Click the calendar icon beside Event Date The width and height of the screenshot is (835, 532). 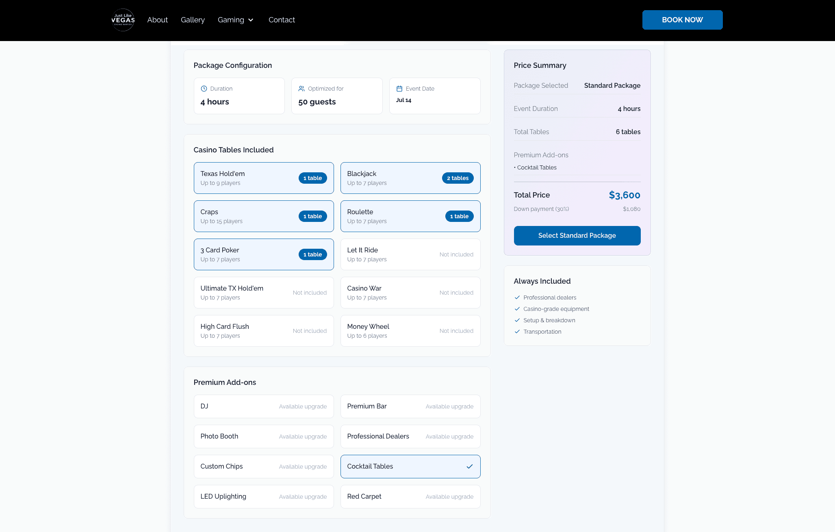(x=399, y=89)
